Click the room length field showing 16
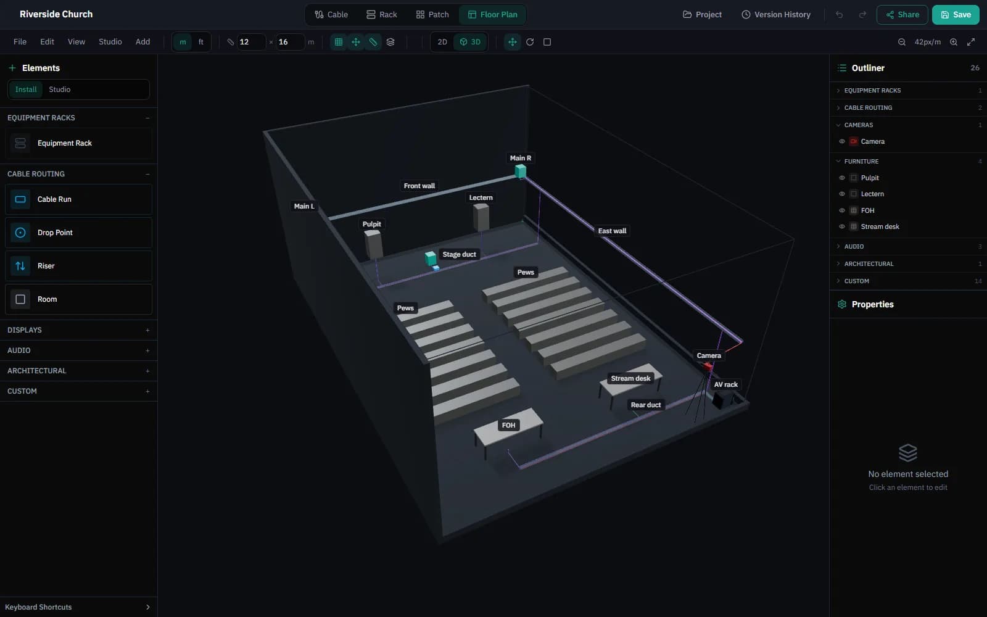The width and height of the screenshot is (987, 617). (x=291, y=42)
